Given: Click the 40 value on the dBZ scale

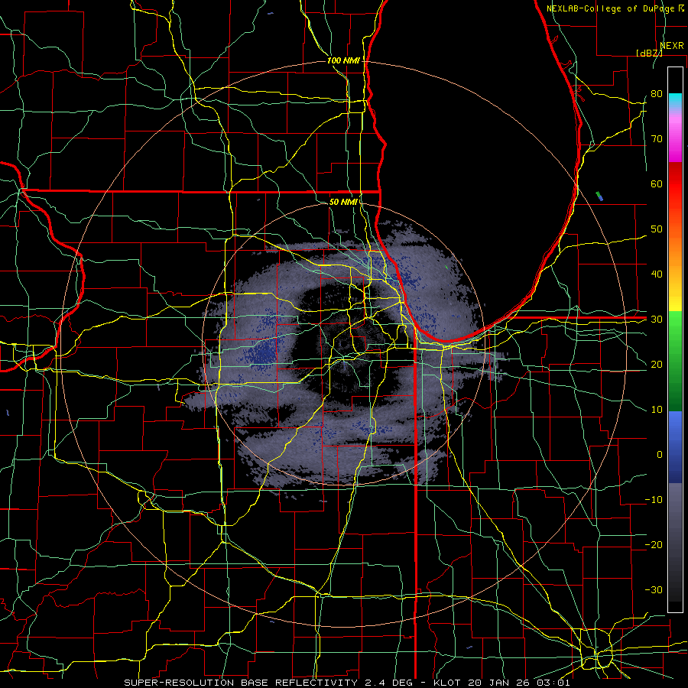Looking at the screenshot, I should point(657,274).
